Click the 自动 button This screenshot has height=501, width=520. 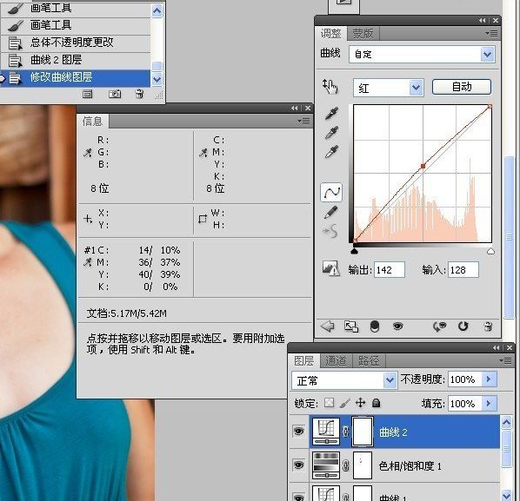click(462, 87)
